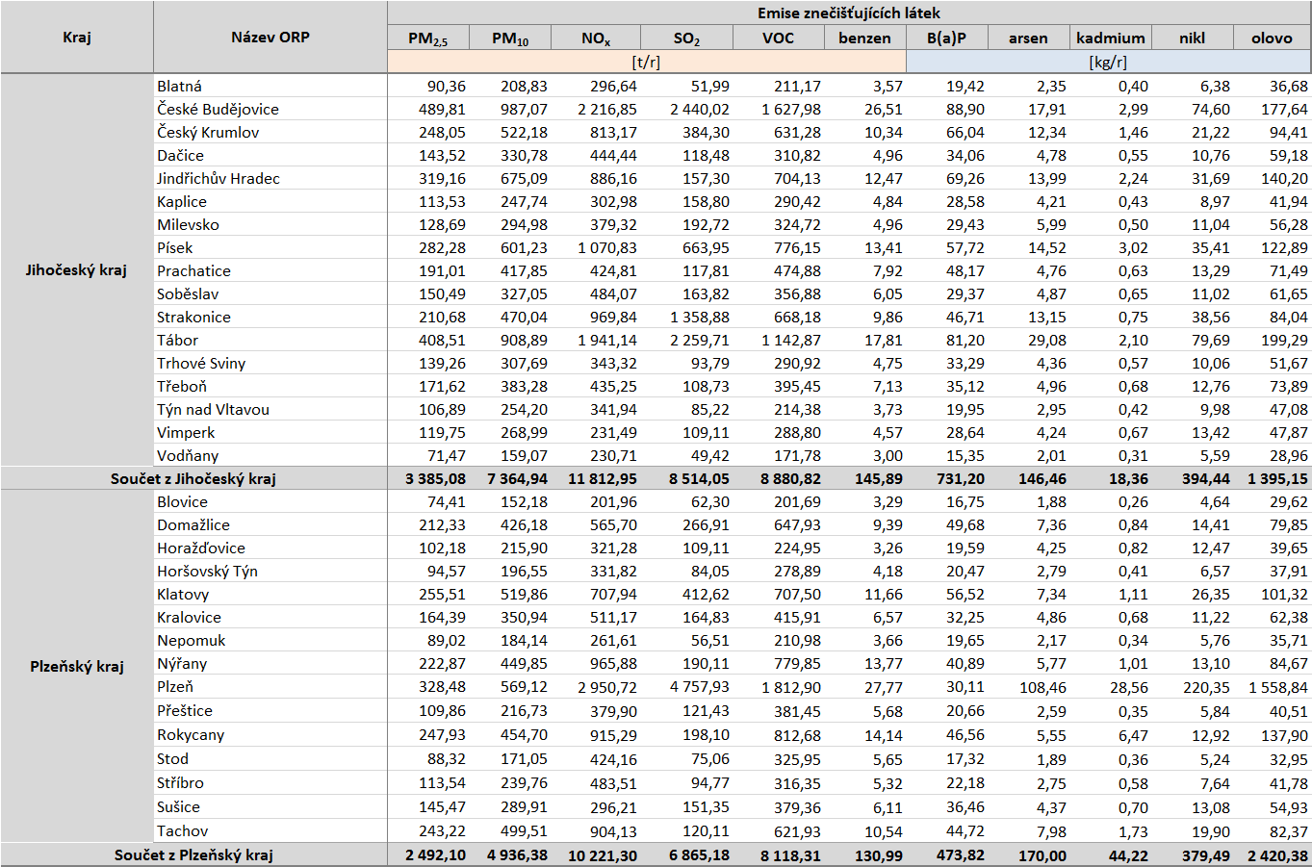Select the olovo column header

point(1273,38)
